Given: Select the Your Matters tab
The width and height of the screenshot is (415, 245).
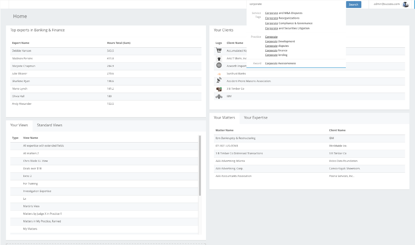Looking at the screenshot, I should point(224,118).
